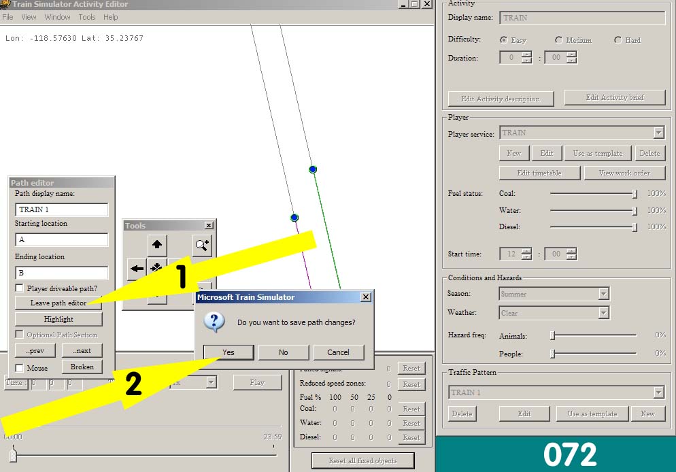
Task: Click the Start time minutes spinner arrows
Action: (571, 254)
